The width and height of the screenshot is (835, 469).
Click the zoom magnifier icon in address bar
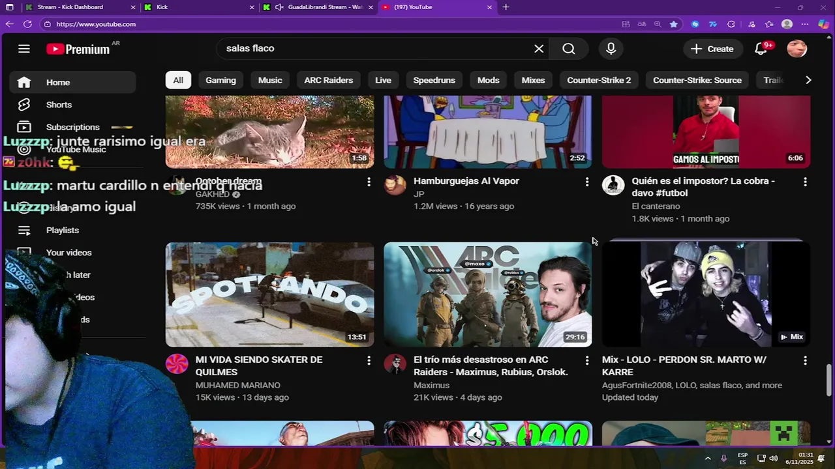(658, 24)
